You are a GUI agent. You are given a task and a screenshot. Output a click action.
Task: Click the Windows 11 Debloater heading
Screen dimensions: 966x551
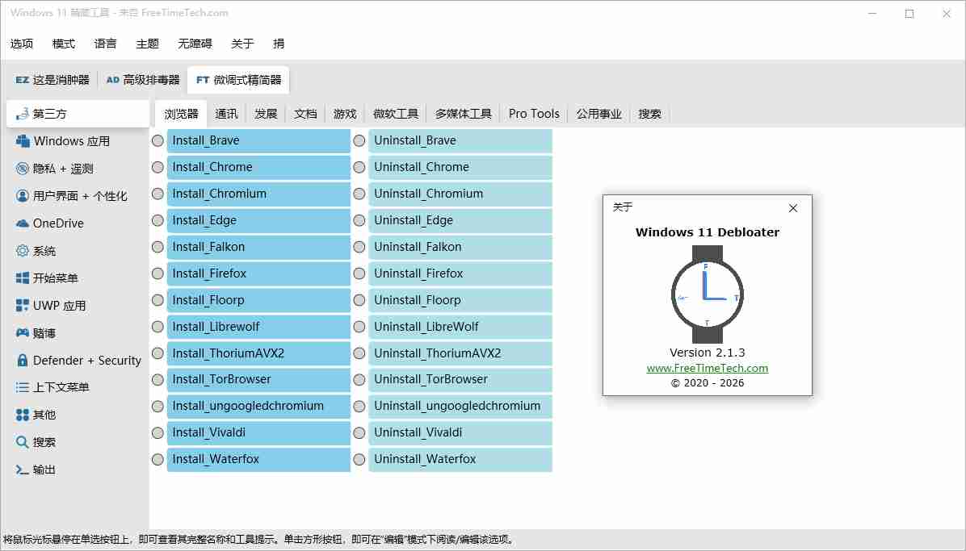point(708,232)
